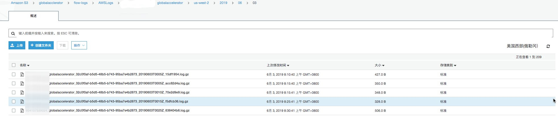Click the search magnifier icon
Image resolution: width=558 pixels, height=116 pixels.
point(13,34)
